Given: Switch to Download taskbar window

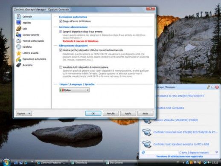Looking at the screenshot, I should 87,163.
